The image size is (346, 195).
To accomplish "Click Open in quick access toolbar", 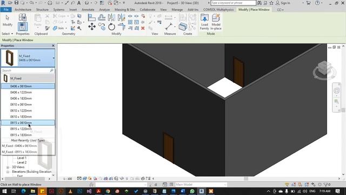I will point(10,3).
